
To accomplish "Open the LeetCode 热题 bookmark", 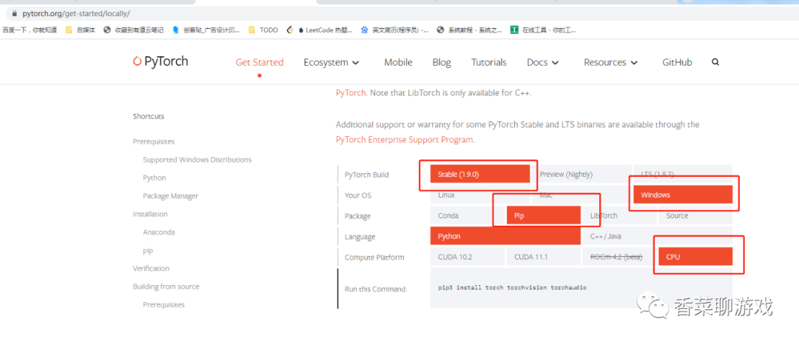I will (x=320, y=30).
